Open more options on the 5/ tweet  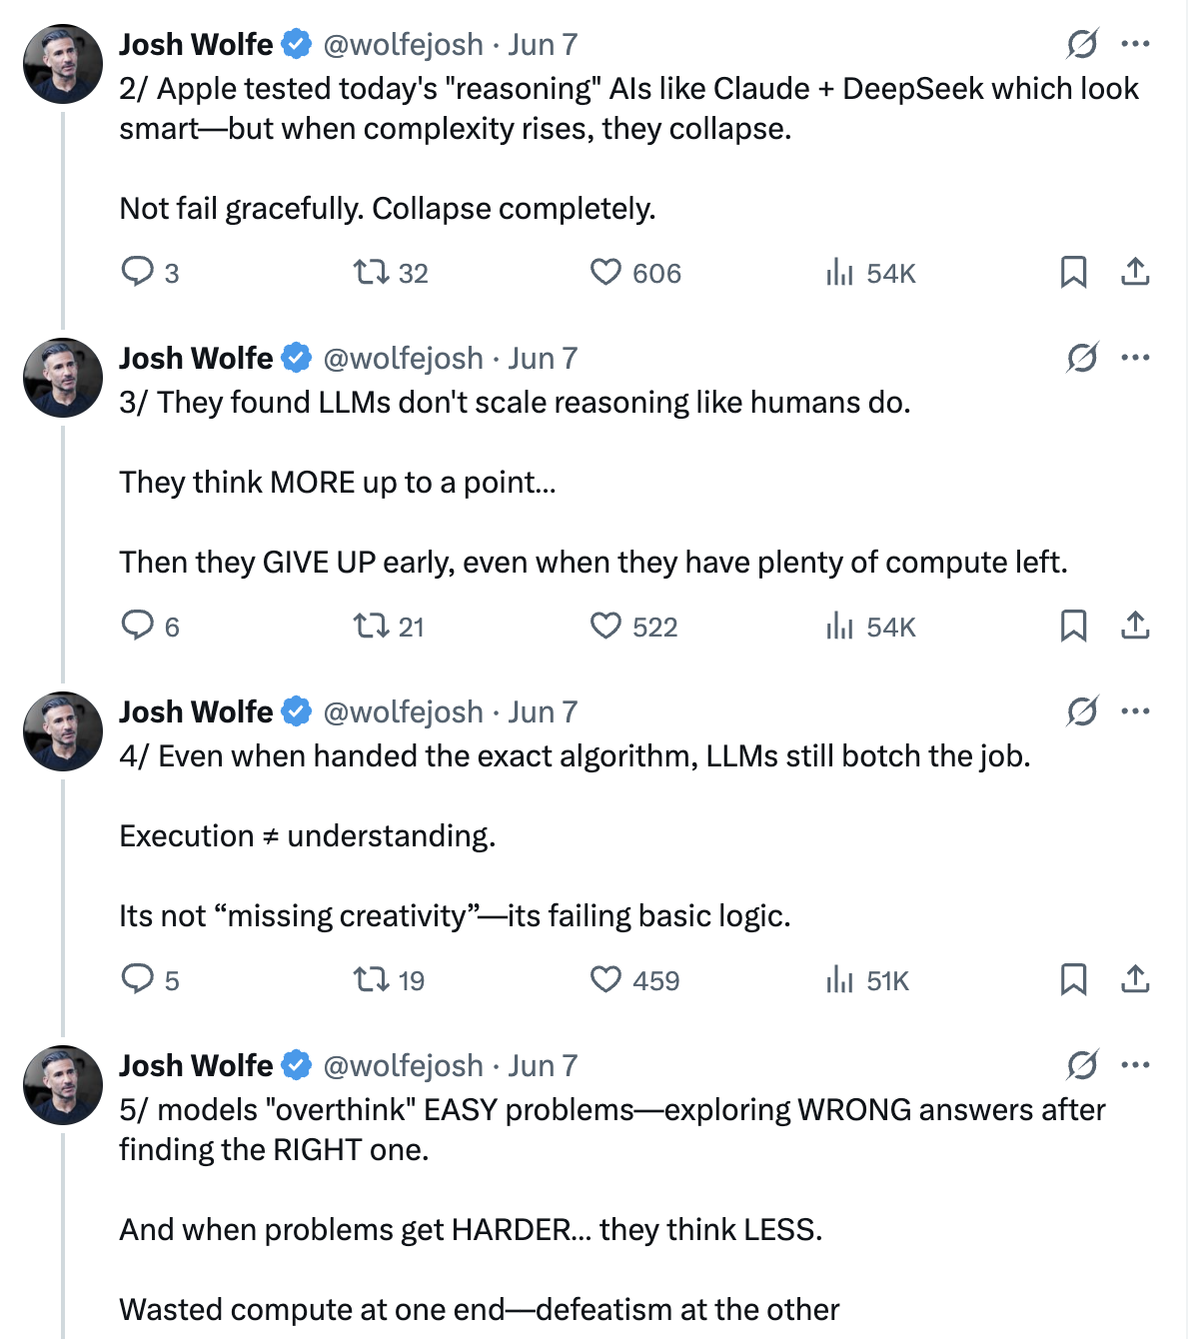click(1135, 1065)
